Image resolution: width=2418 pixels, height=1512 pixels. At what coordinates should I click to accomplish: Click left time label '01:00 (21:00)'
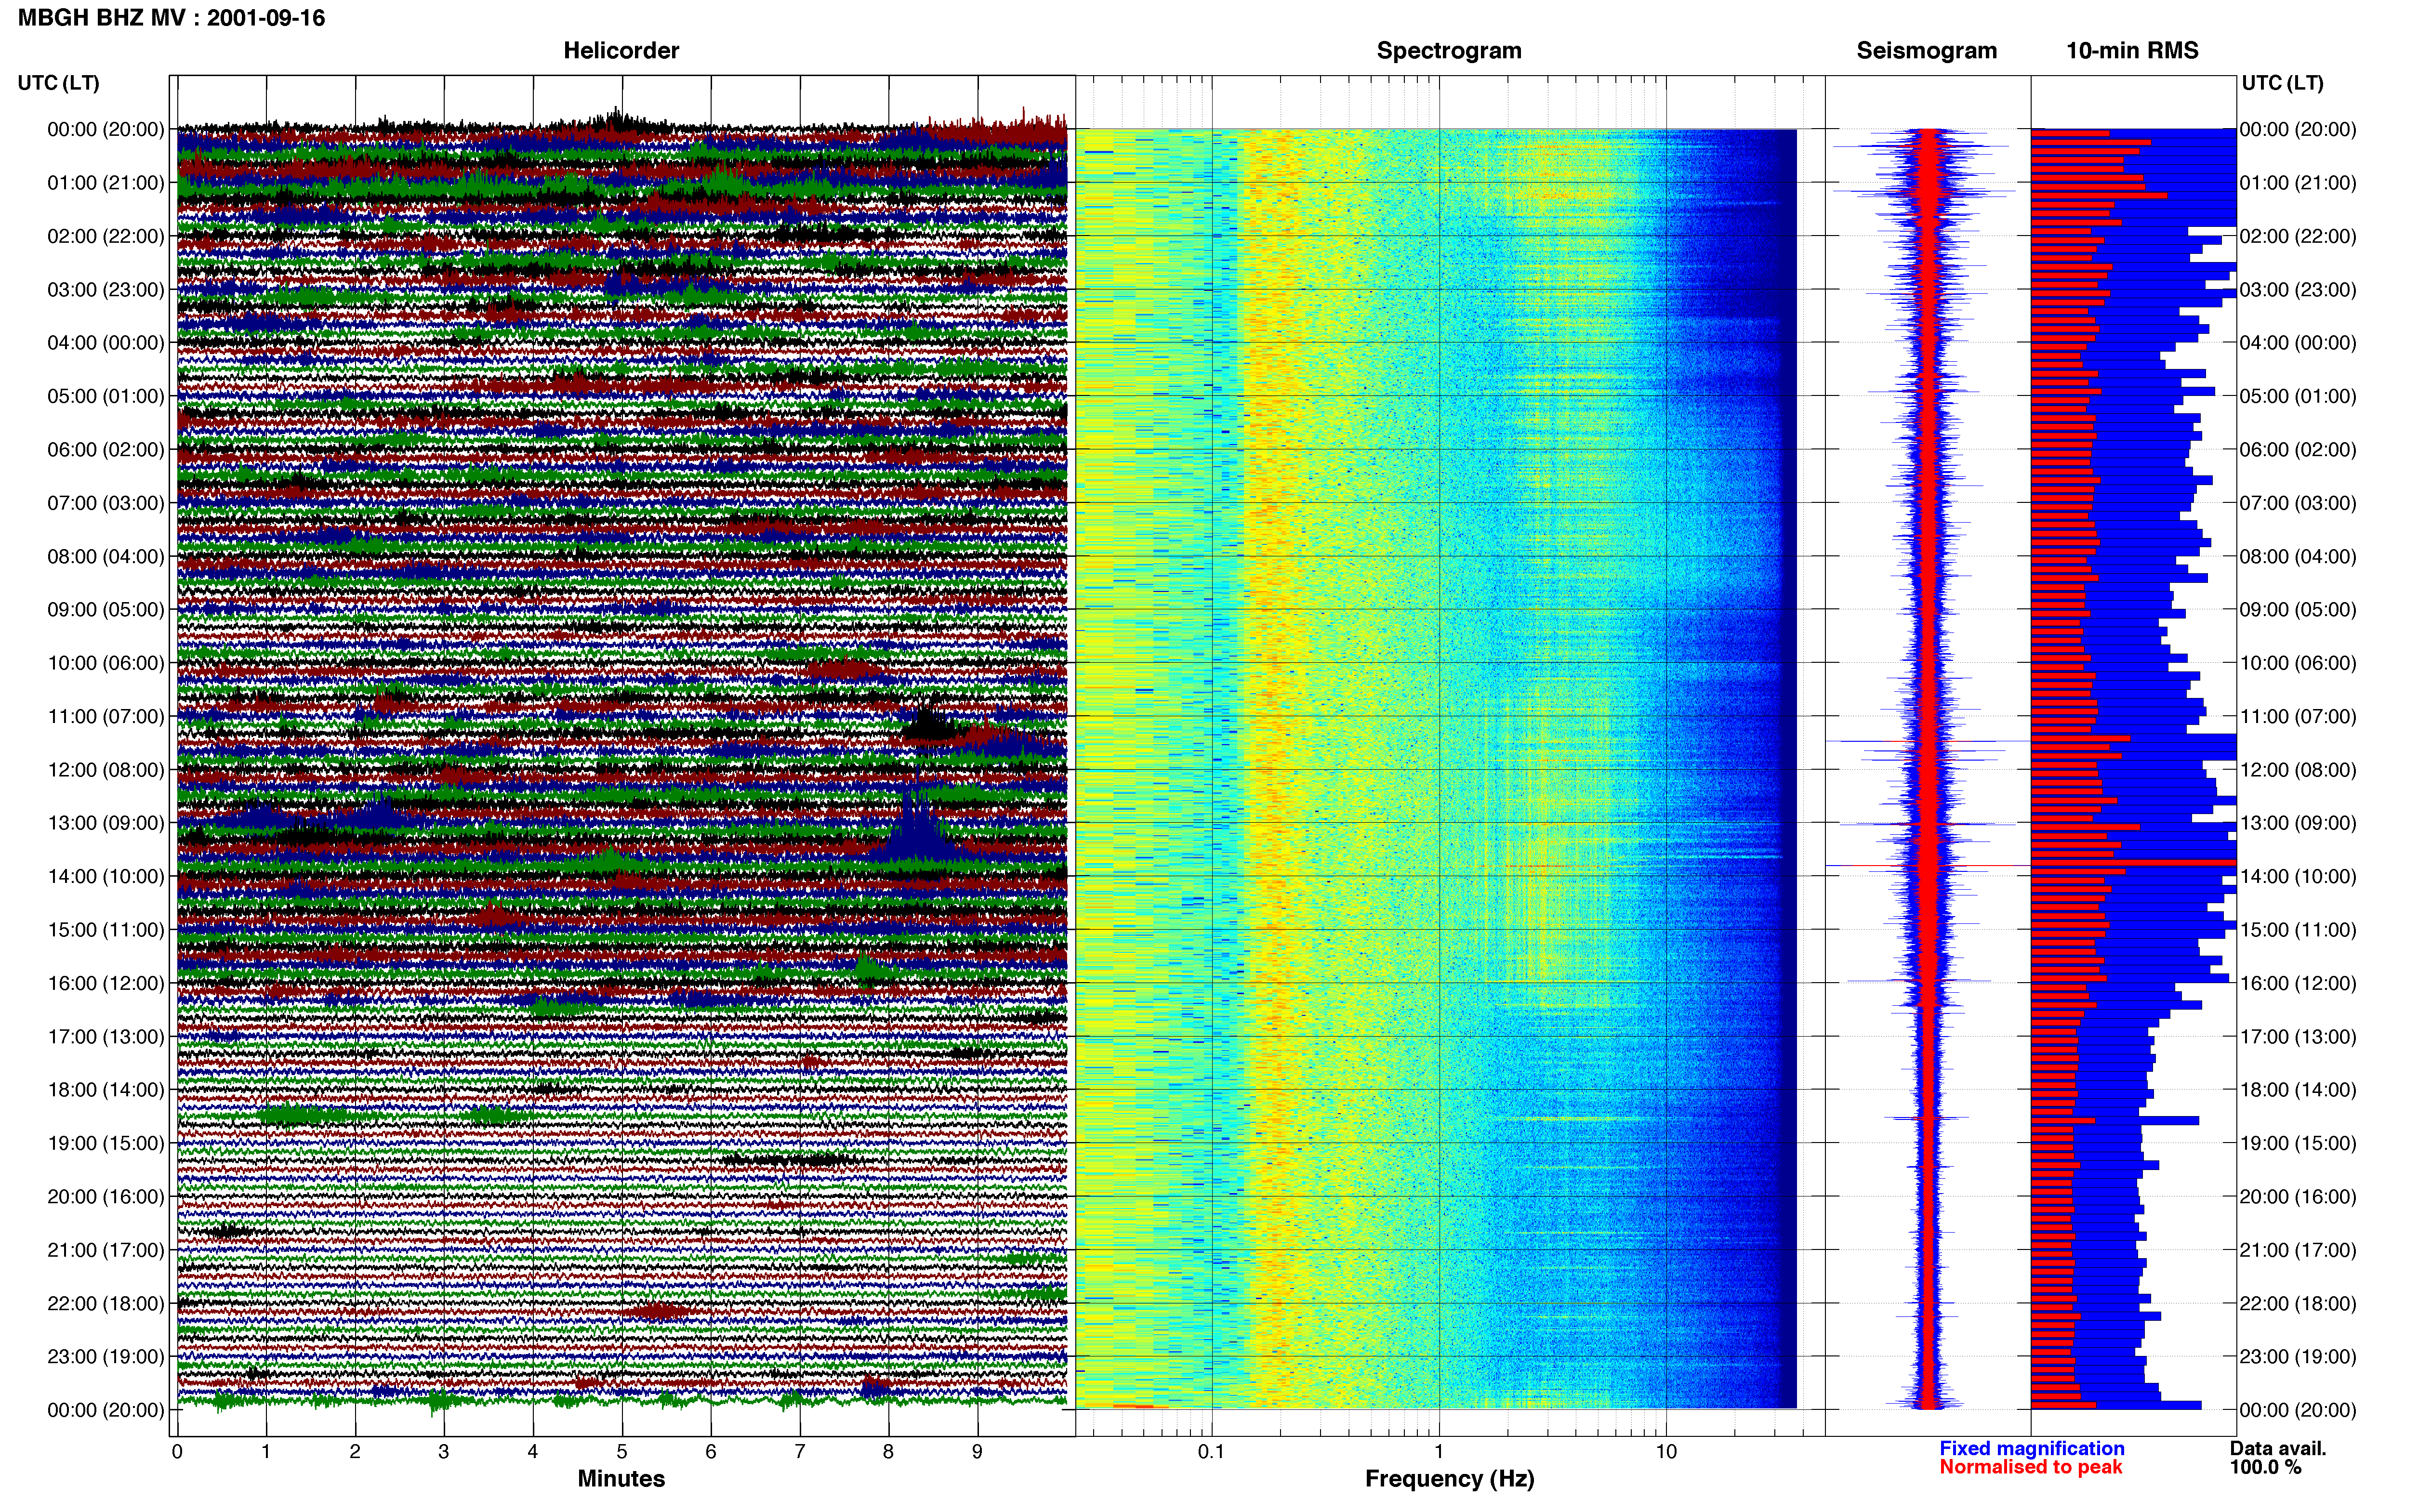[105, 183]
